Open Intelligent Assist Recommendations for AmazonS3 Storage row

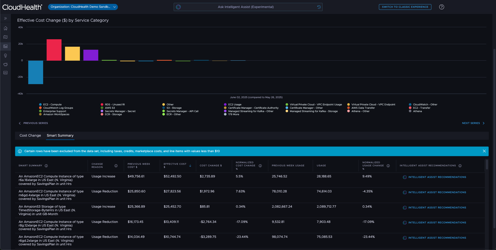(434, 208)
